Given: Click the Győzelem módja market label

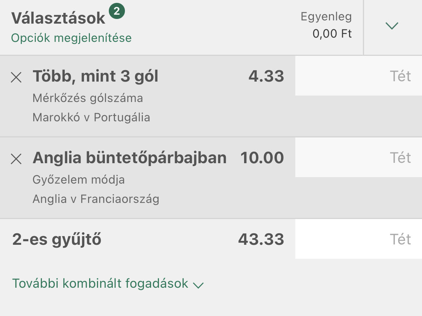Looking at the screenshot, I should click(x=78, y=180).
